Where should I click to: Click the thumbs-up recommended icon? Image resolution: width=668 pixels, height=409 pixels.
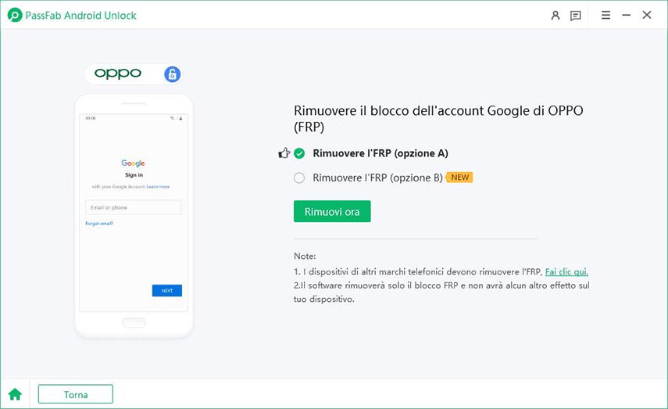tap(284, 153)
